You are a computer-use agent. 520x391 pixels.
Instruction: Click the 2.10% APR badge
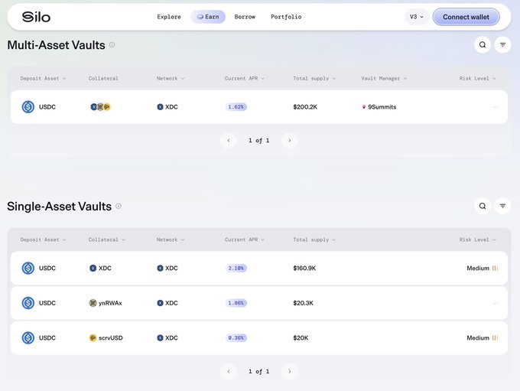click(236, 268)
